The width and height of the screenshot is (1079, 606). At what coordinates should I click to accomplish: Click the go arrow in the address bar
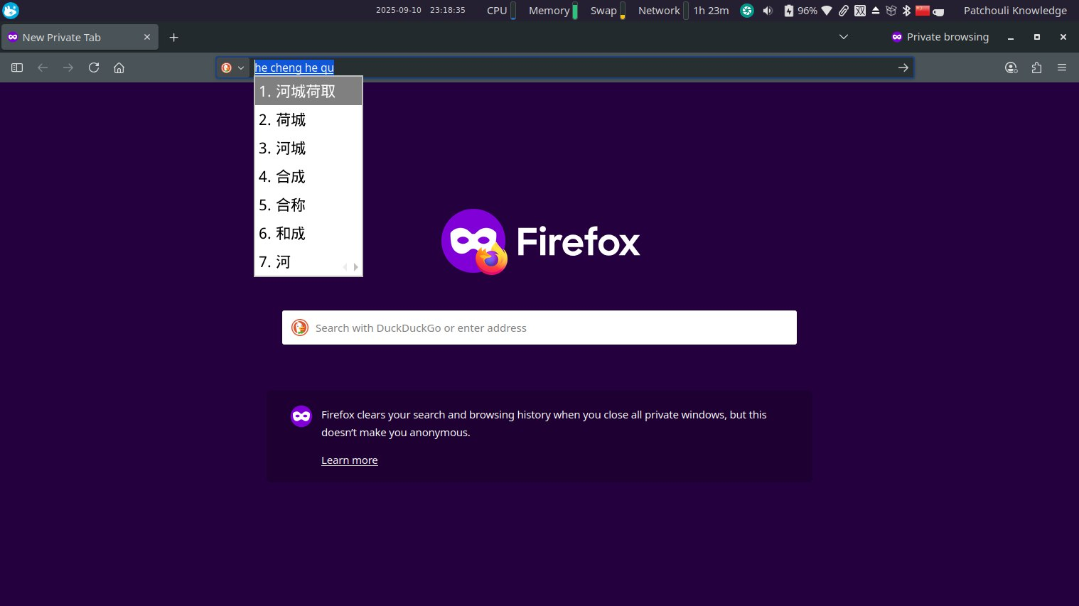click(903, 67)
